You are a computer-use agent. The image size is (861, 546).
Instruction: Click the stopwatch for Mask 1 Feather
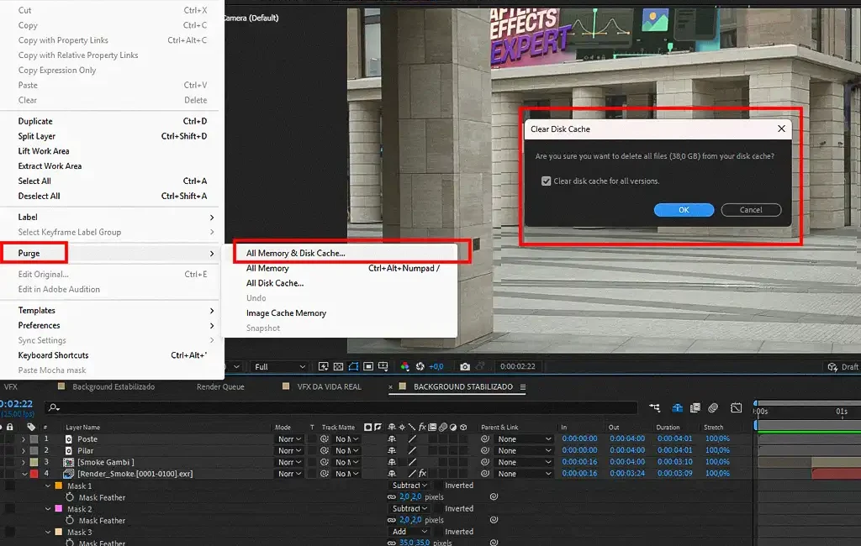pos(71,497)
